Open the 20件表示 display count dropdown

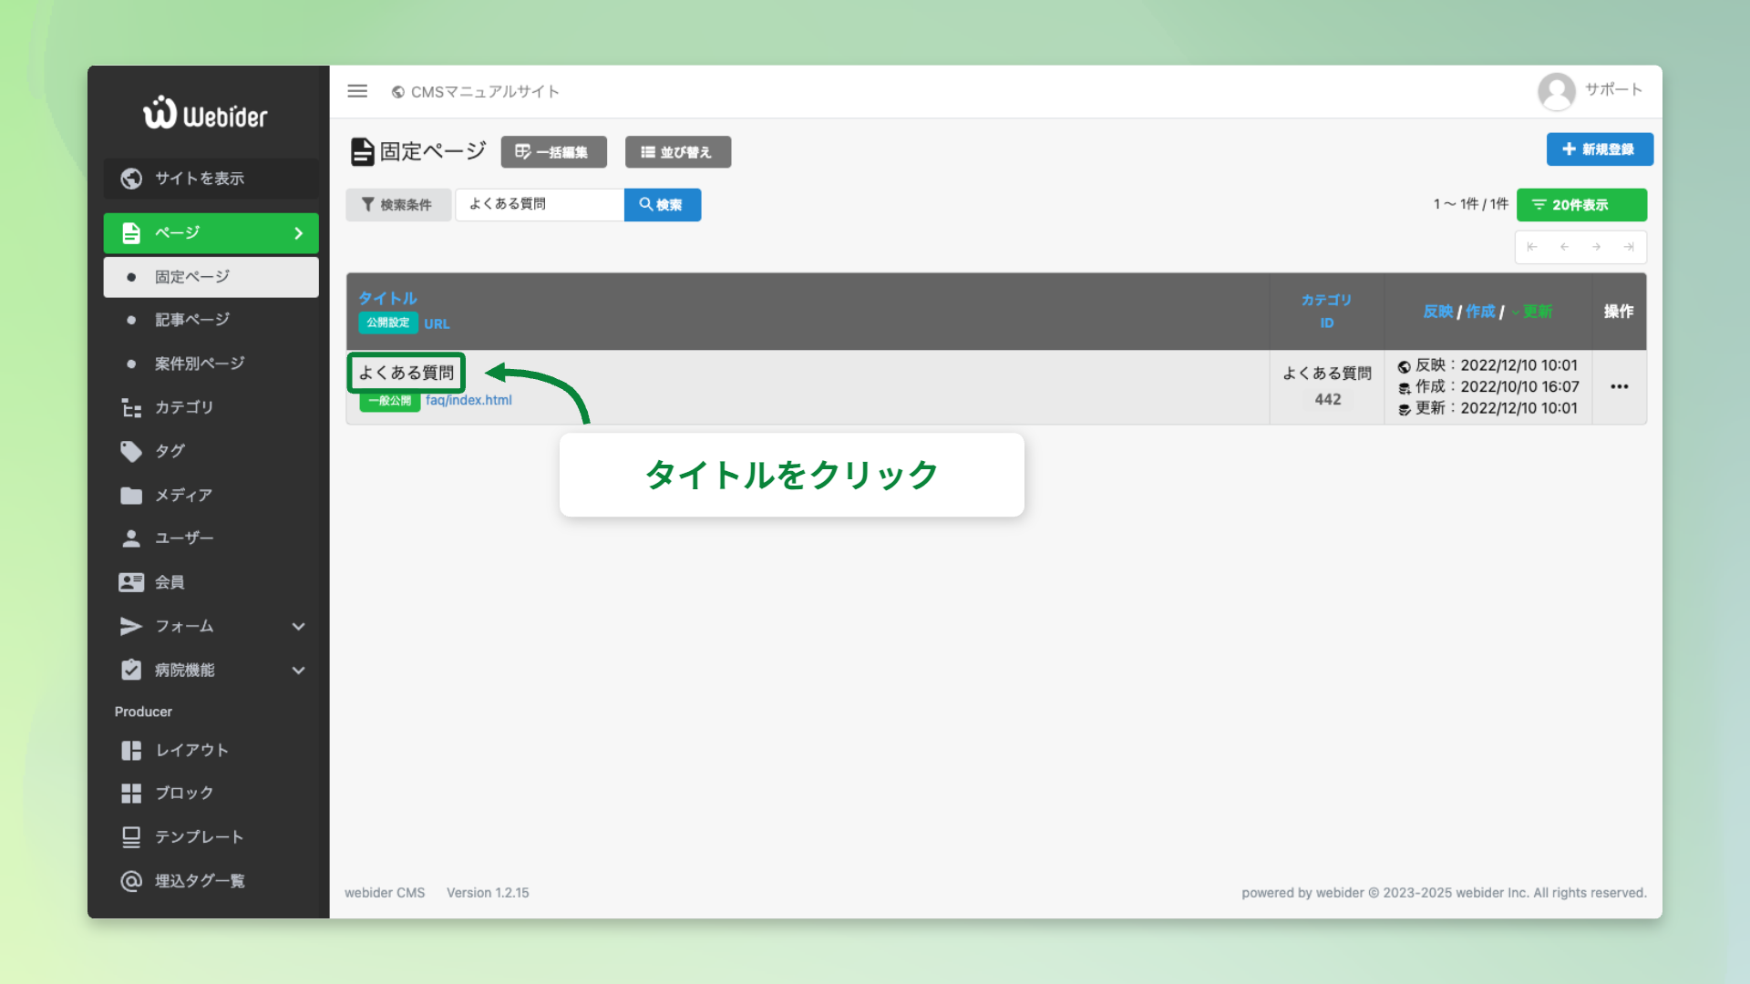pos(1581,205)
